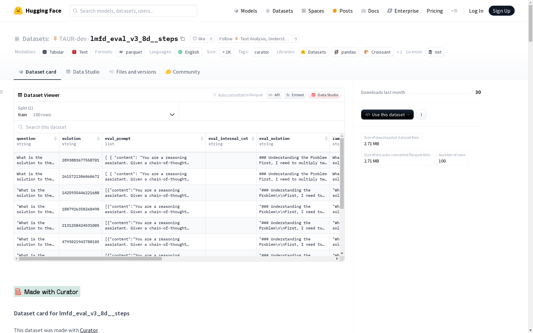
Task: Click the curator tag
Action: (x=262, y=52)
